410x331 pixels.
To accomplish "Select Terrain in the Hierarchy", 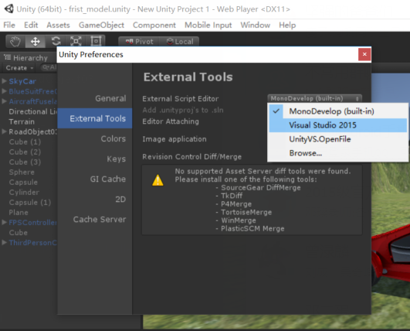I will click(x=22, y=121).
